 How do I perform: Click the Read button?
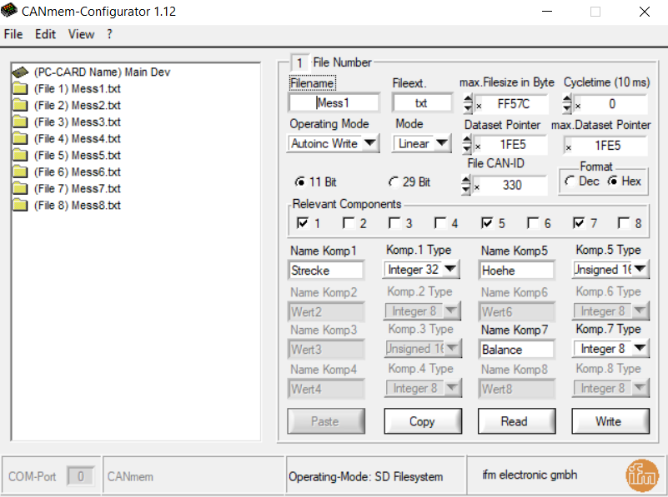[x=516, y=421]
